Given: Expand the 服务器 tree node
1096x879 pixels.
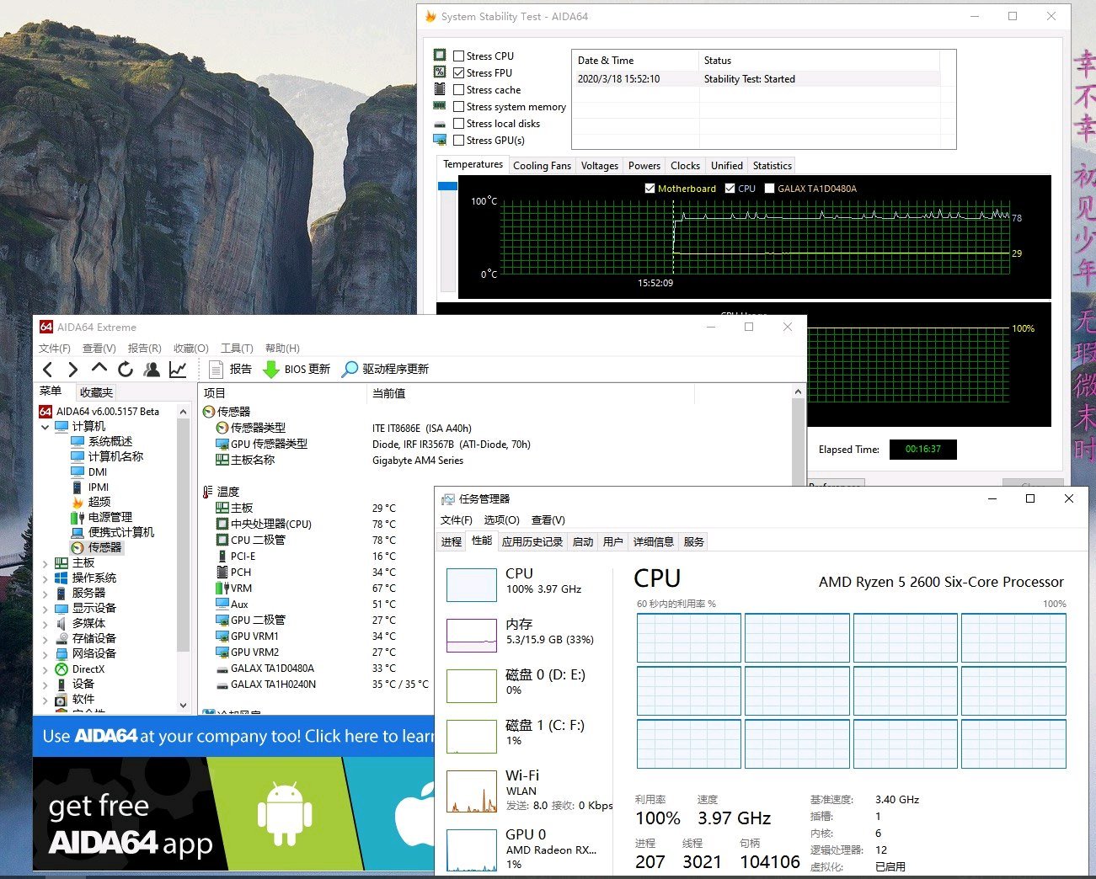Looking at the screenshot, I should [45, 594].
